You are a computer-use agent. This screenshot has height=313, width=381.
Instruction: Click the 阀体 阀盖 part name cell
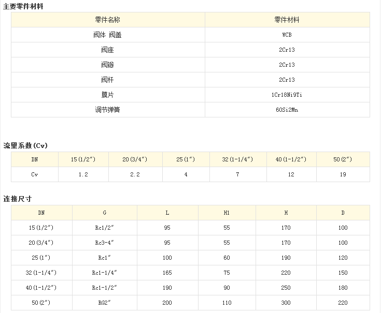click(x=108, y=35)
